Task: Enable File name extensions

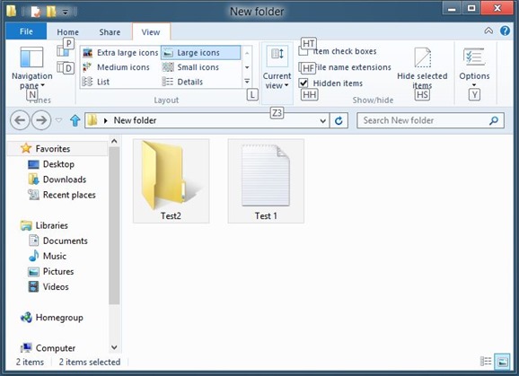Action: click(x=345, y=67)
